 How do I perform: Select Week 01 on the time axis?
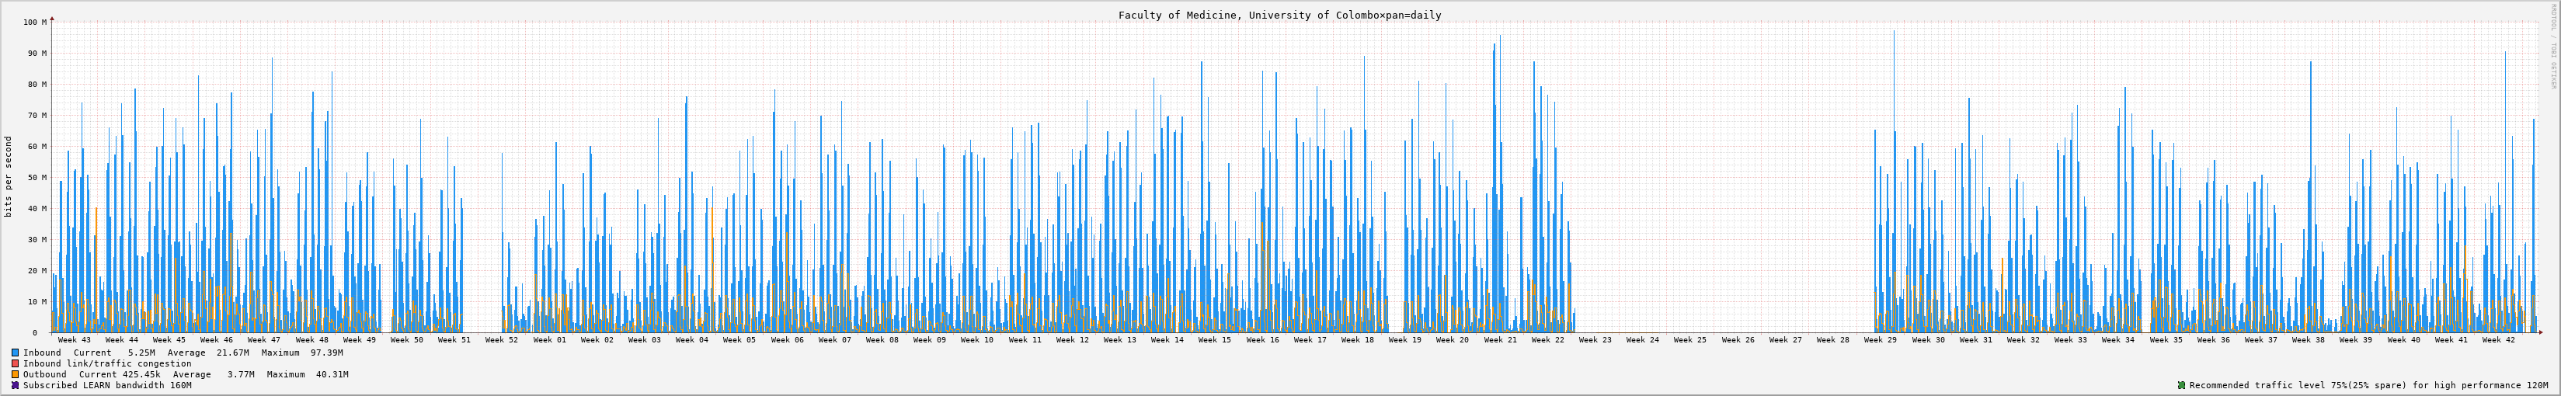[x=548, y=340]
